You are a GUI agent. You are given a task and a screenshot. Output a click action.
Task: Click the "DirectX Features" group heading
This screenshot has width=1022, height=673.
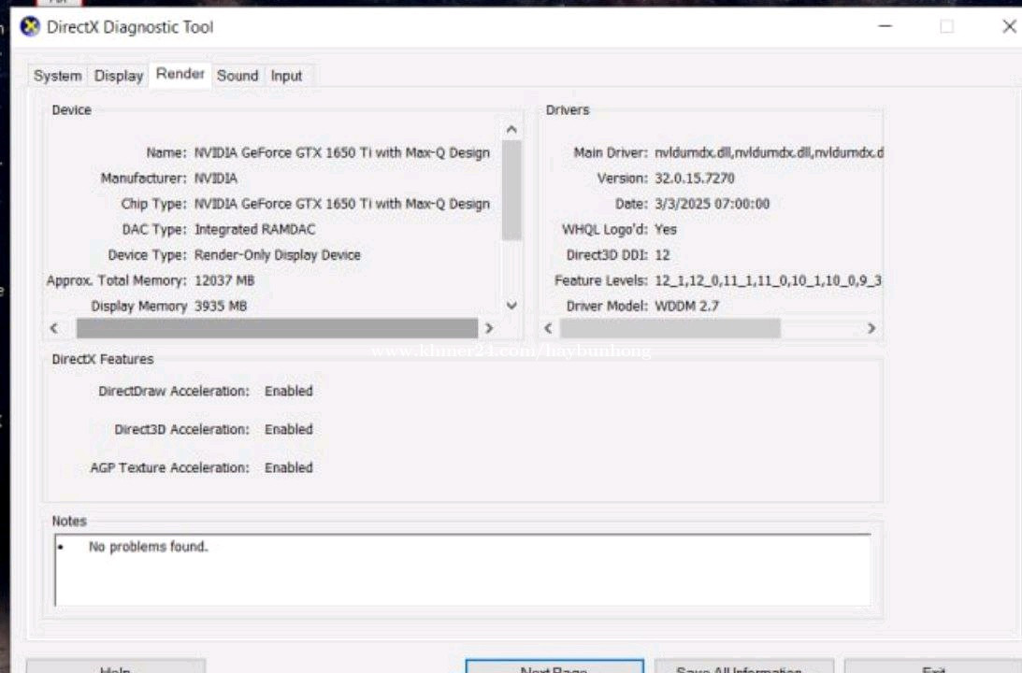click(x=103, y=359)
